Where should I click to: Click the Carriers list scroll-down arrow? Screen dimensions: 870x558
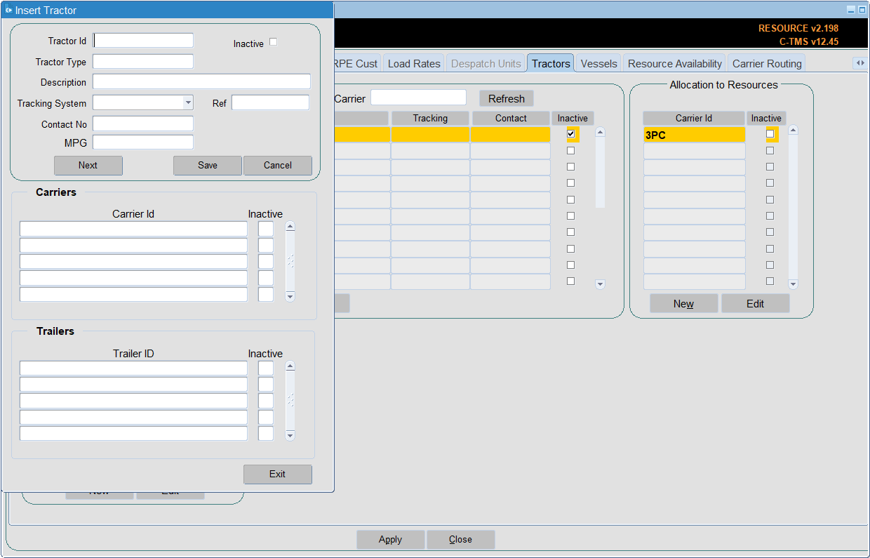[290, 297]
